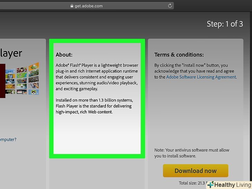Click the Flash Player image collage thumbnail
Screen dimensions: 252x189
click(x=19, y=80)
